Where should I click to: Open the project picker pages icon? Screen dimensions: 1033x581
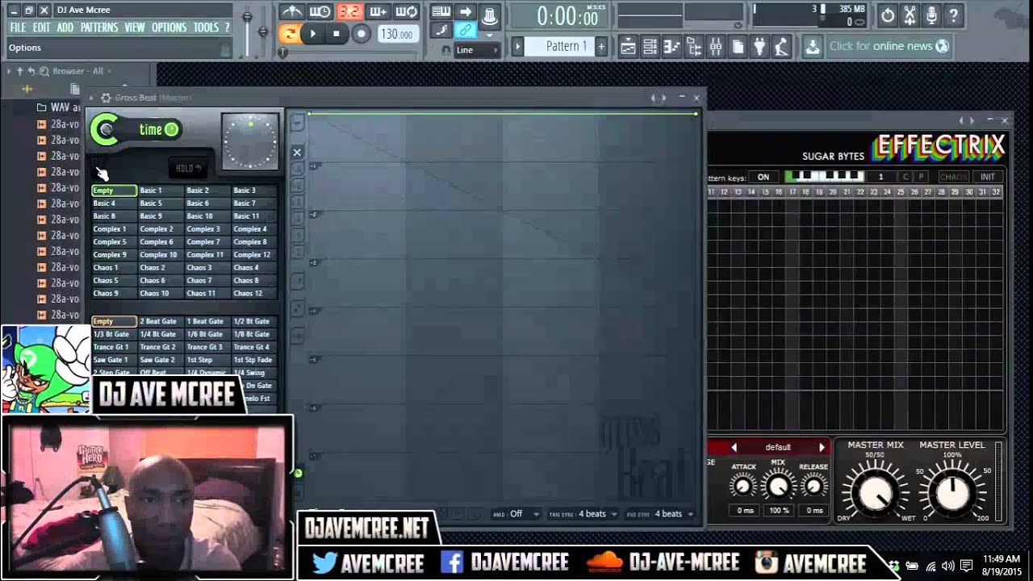(x=737, y=48)
